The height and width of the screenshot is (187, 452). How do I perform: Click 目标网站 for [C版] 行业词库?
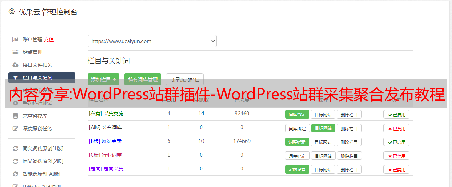[323, 156]
